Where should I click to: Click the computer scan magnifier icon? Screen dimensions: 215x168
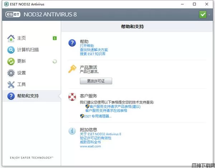(x=11, y=50)
